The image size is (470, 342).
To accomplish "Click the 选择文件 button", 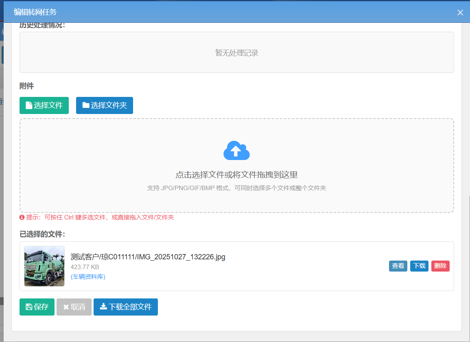I will [44, 105].
